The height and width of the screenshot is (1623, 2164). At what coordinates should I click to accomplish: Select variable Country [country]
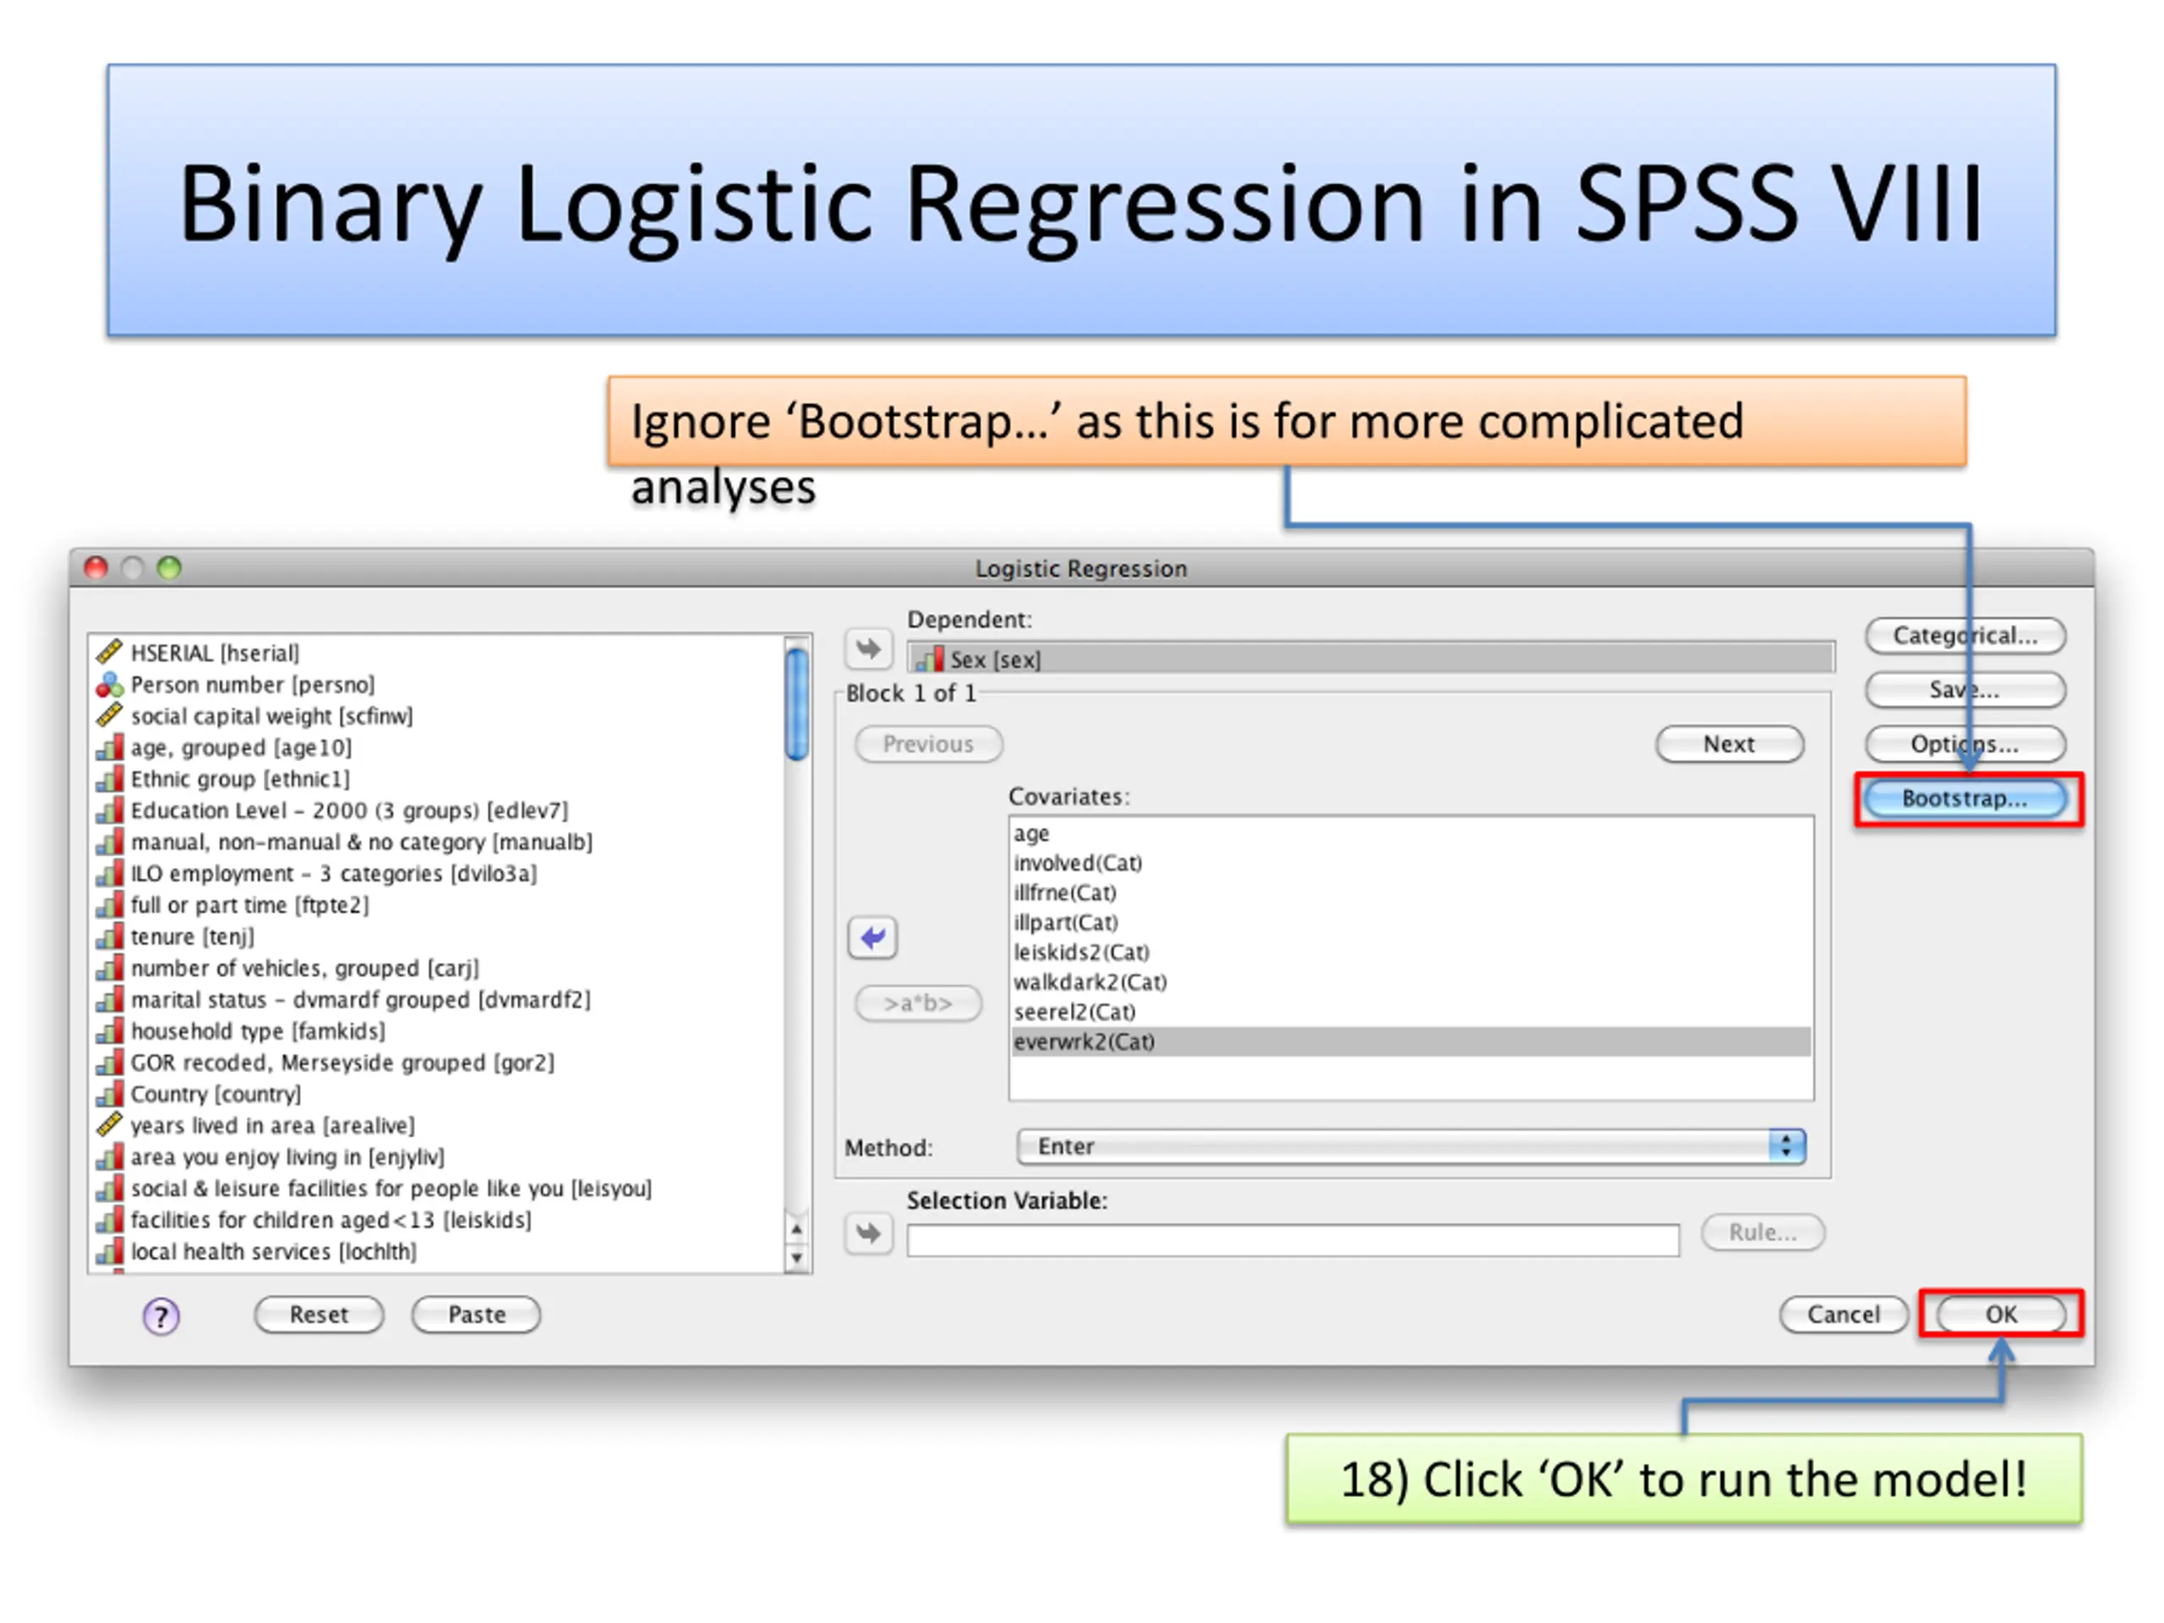click(437, 1094)
